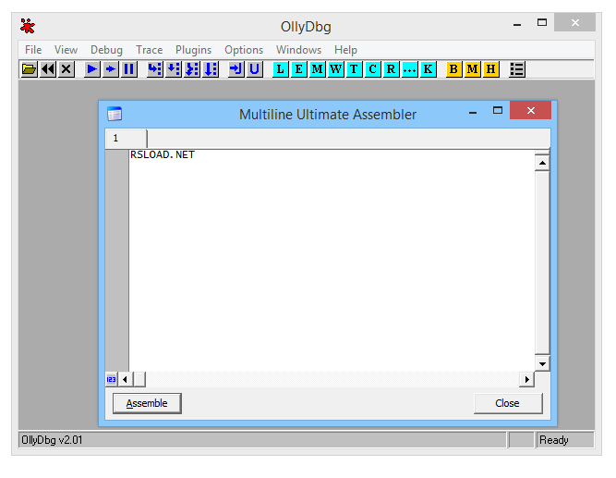Open the Call stack with K icon
This screenshot has height=478, width=616.
428,69
